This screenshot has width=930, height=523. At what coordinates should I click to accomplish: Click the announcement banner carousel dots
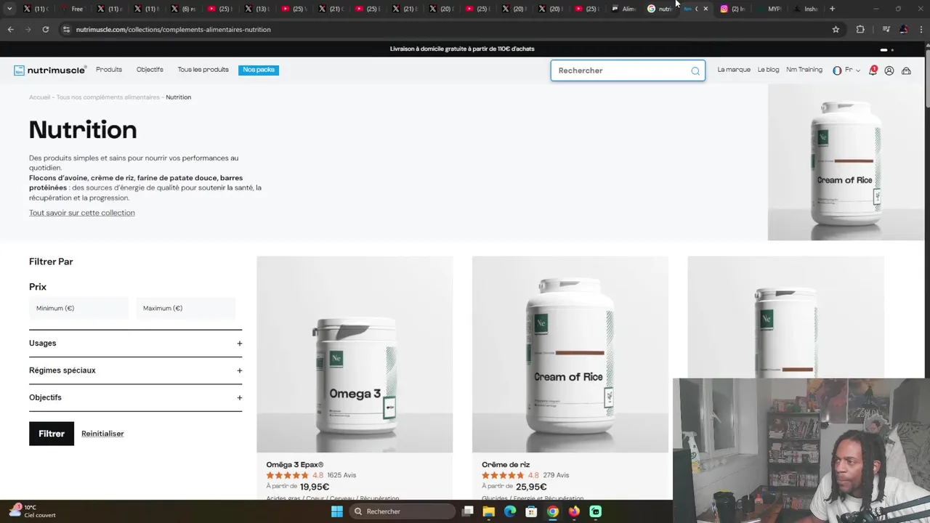(x=887, y=50)
